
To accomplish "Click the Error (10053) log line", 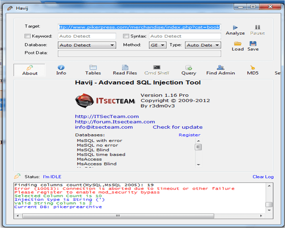I will click(x=124, y=188).
